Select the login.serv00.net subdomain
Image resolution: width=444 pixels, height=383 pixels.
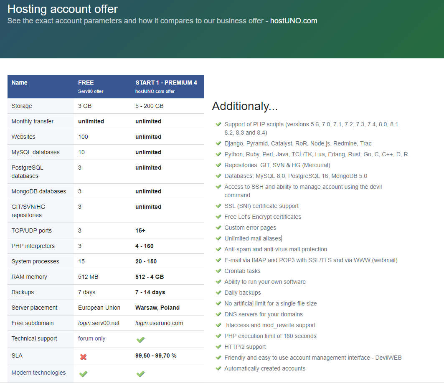pyautogui.click(x=99, y=323)
